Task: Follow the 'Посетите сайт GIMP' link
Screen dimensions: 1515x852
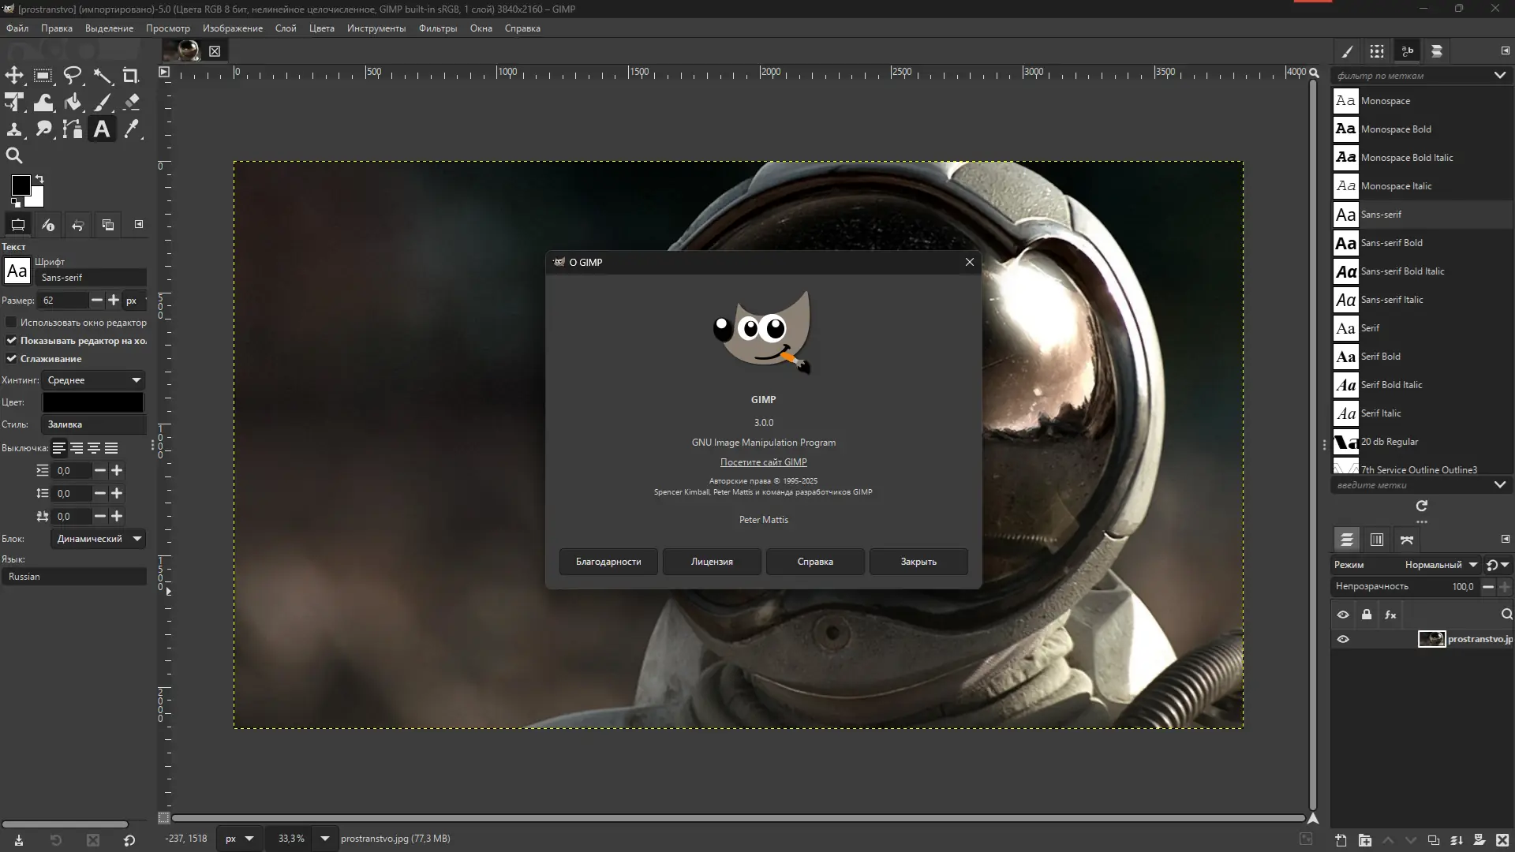Action: click(763, 462)
